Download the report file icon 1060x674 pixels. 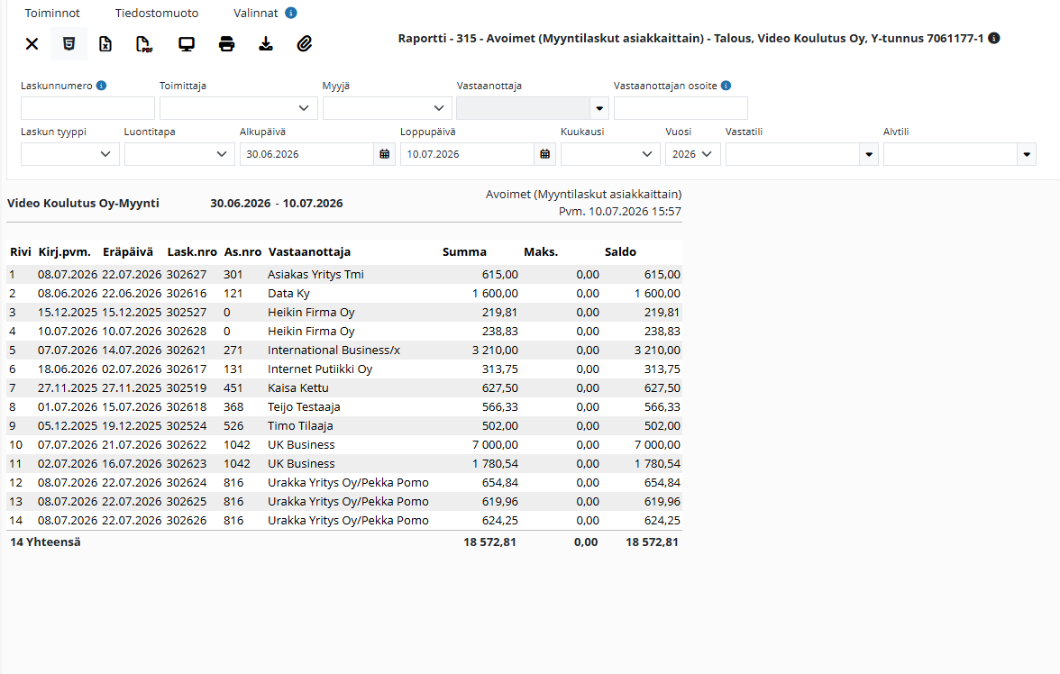coord(266,44)
